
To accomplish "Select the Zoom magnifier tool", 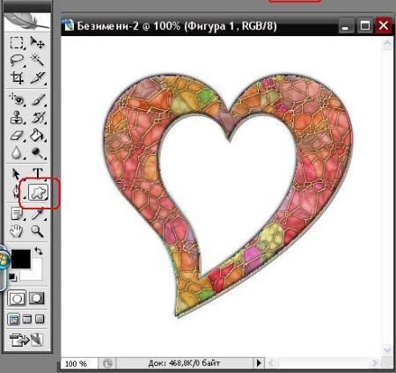I will (x=37, y=231).
